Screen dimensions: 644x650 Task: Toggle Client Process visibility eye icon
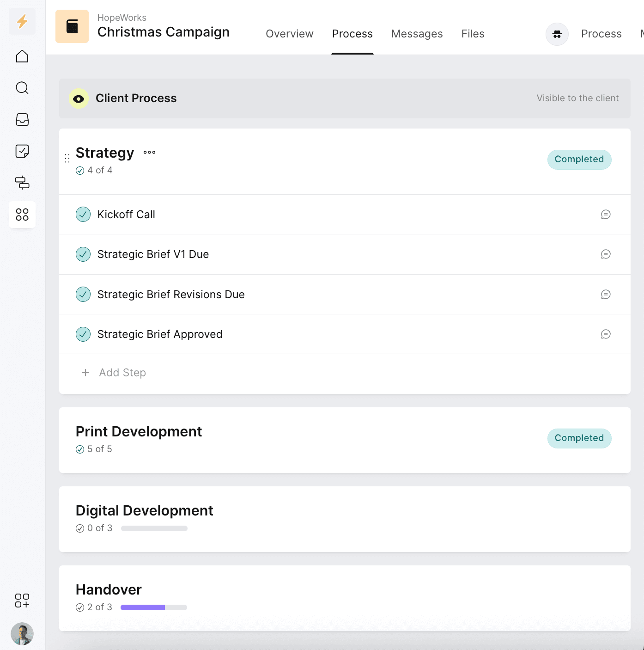tap(79, 98)
